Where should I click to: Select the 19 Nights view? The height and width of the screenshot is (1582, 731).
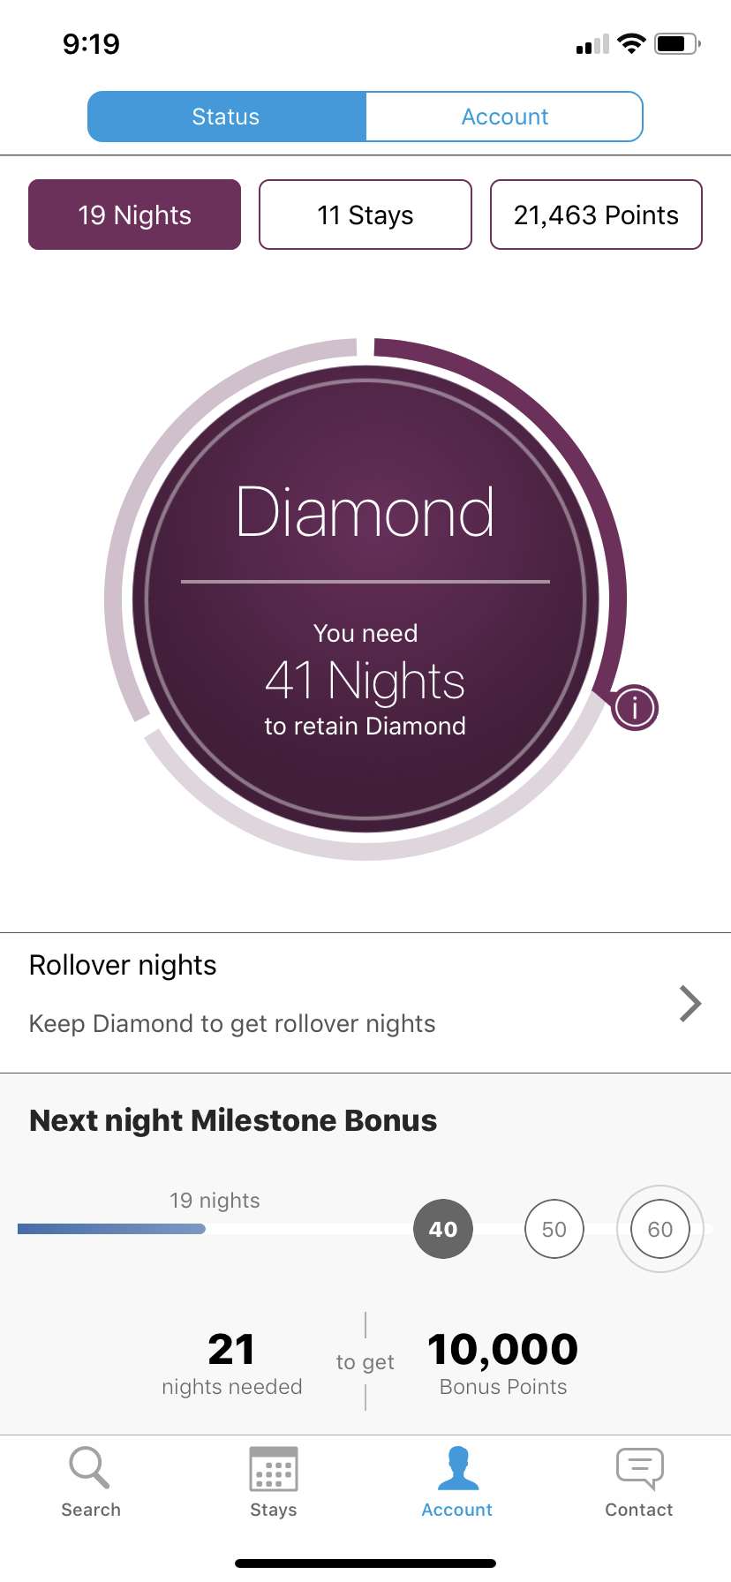pos(135,215)
